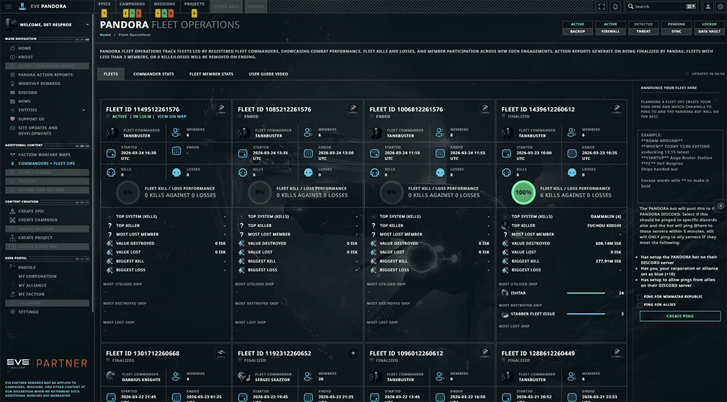Open the Missions top menu

pos(165,4)
